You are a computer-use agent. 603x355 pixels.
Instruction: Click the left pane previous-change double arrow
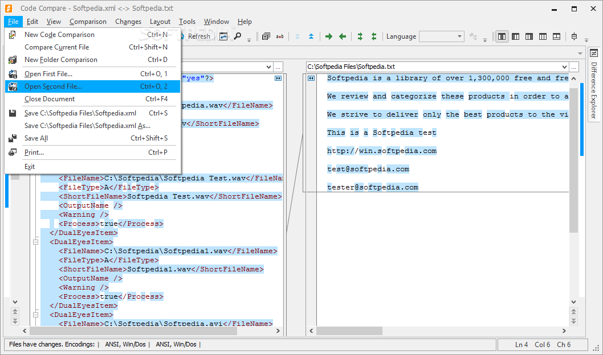point(15,311)
